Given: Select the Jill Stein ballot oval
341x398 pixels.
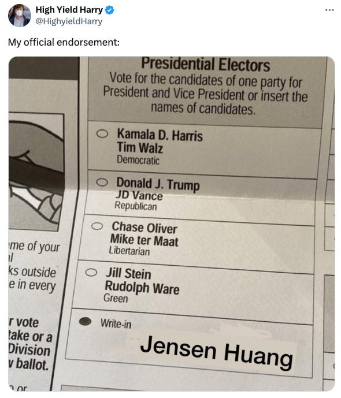Looking at the screenshot, I should 91,272.
